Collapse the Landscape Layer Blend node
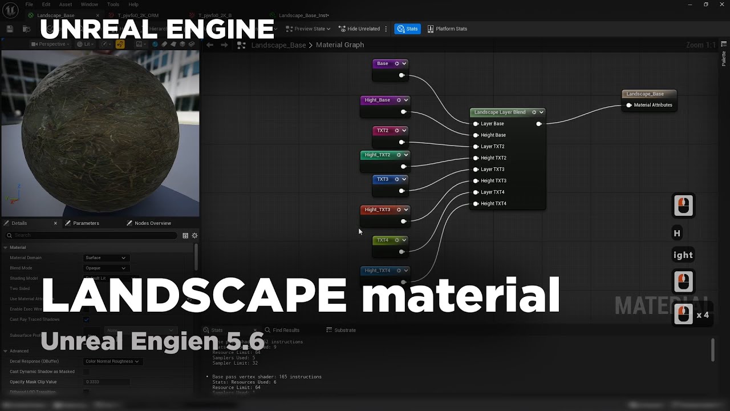Screen dimensions: 730x411 [x=541, y=112]
